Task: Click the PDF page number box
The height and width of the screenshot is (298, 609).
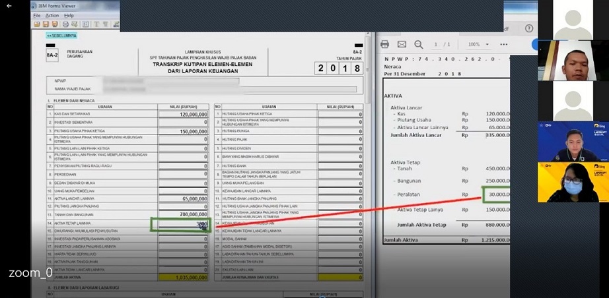Action: tap(435, 44)
